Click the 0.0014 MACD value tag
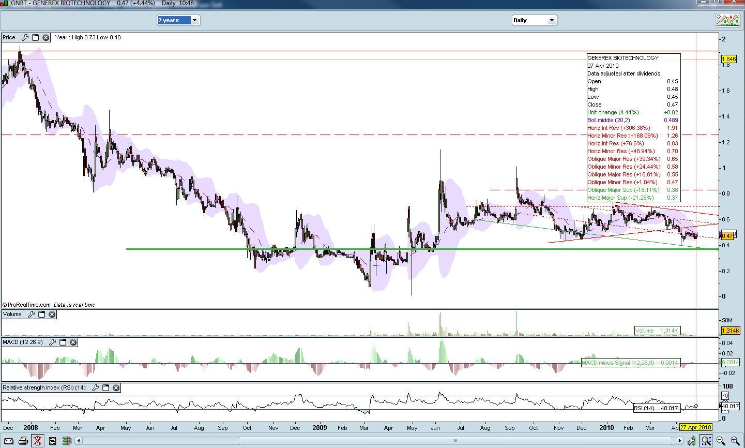 click(x=729, y=362)
